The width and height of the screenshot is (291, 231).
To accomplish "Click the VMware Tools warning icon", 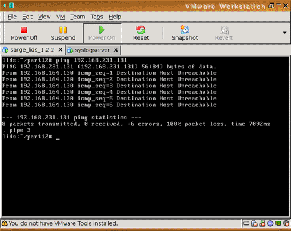I will [x=5, y=223].
